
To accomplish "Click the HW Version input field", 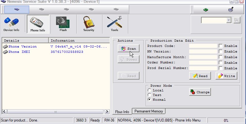I will (203, 51).
